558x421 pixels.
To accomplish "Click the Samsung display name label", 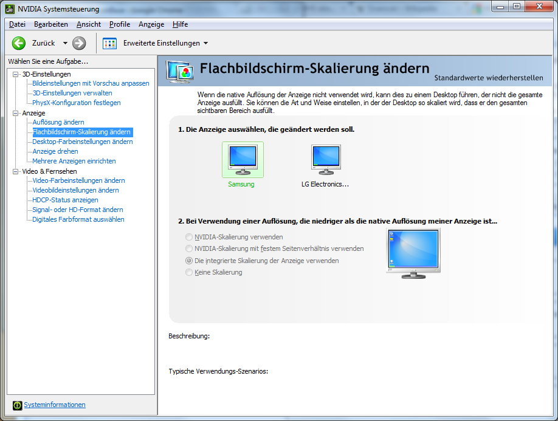I will pos(241,184).
